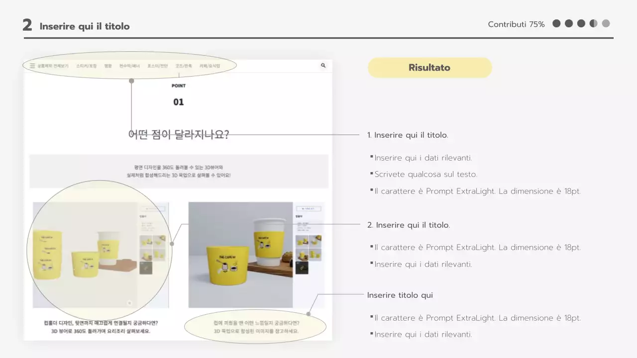Click the gray connector dot beside the 3D viewer circle
This screenshot has width=637, height=358.
pos(172,244)
